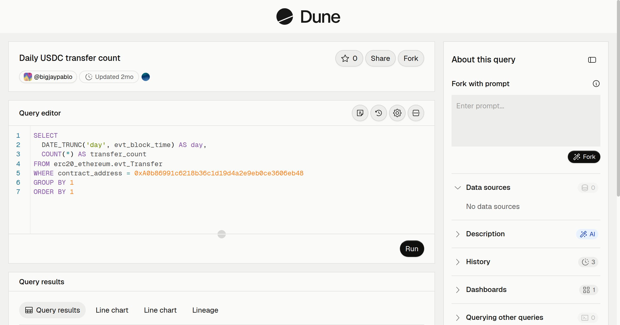
Task: Click the AI description generator badge
Action: pos(587,234)
